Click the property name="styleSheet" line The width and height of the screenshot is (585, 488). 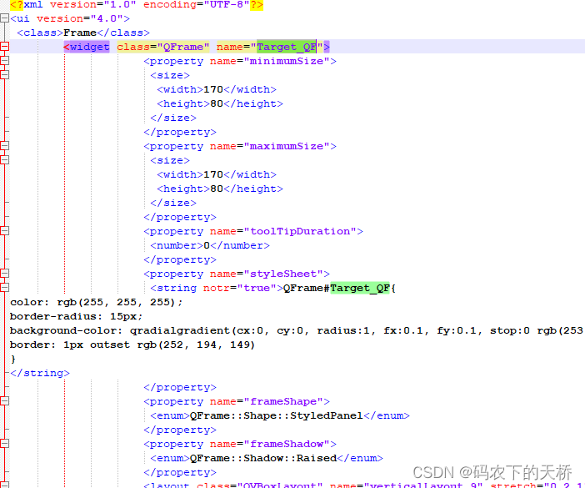pyautogui.click(x=237, y=274)
